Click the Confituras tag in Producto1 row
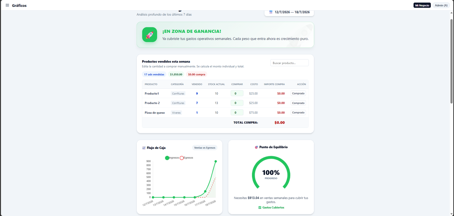This screenshot has width=454, height=216. coord(178,94)
